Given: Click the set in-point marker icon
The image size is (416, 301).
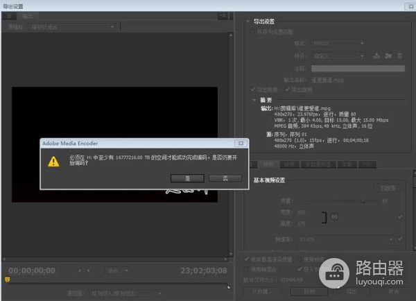Looking at the screenshot, I should click(80, 270).
